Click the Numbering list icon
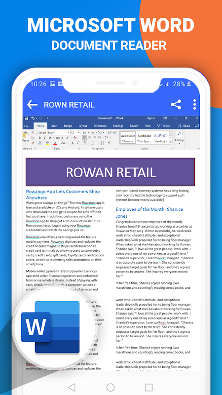 (92, 132)
